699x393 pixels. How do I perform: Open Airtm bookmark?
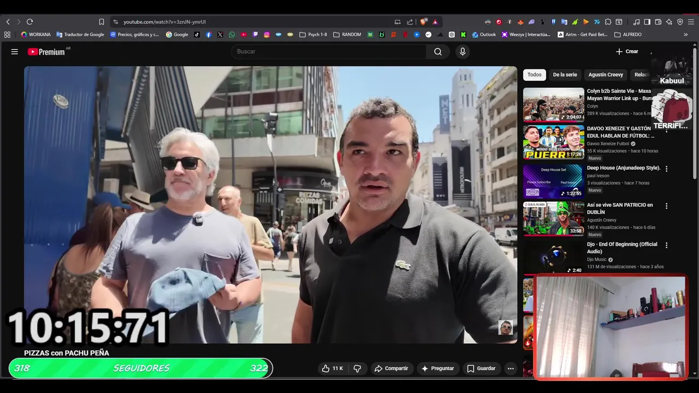pyautogui.click(x=582, y=34)
